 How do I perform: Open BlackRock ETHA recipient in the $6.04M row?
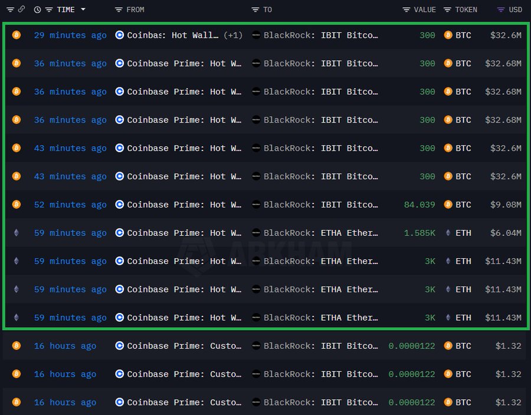click(320, 233)
